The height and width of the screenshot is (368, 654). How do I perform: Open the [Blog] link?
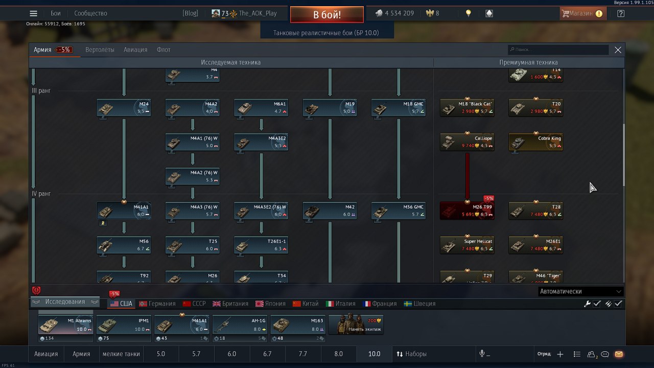tap(190, 13)
